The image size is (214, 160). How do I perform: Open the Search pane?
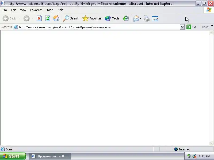71,18
